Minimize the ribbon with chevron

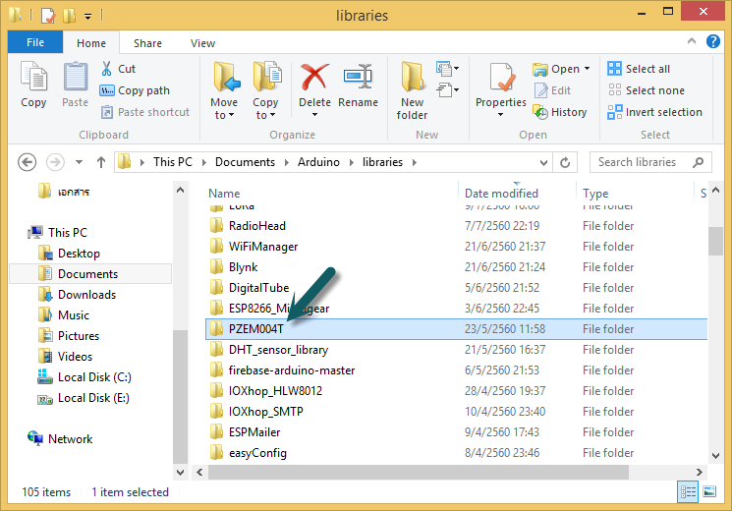pos(692,41)
